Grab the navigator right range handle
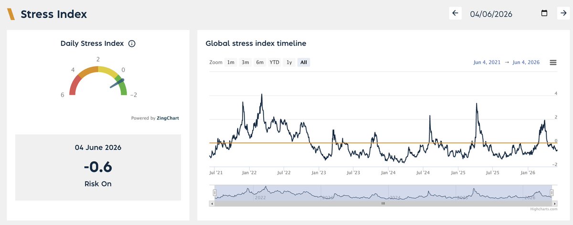 [552, 193]
